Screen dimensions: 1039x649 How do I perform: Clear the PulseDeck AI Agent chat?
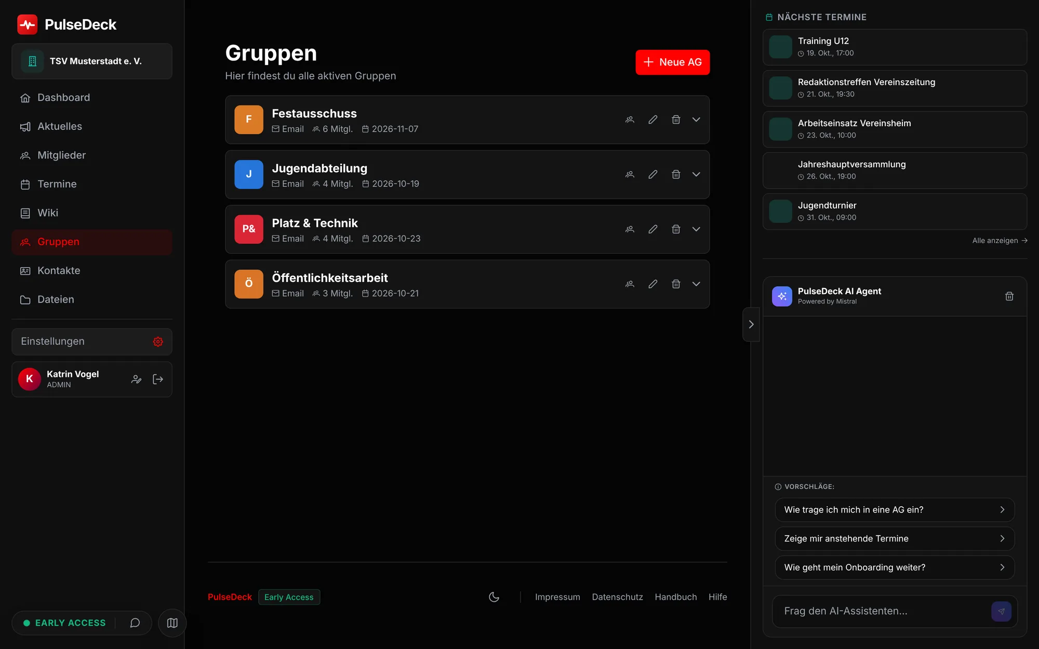(1009, 296)
